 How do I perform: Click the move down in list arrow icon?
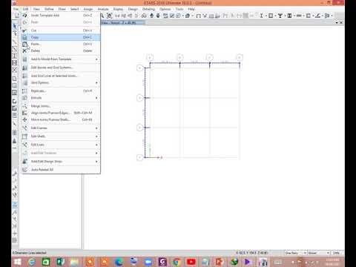point(158,16)
